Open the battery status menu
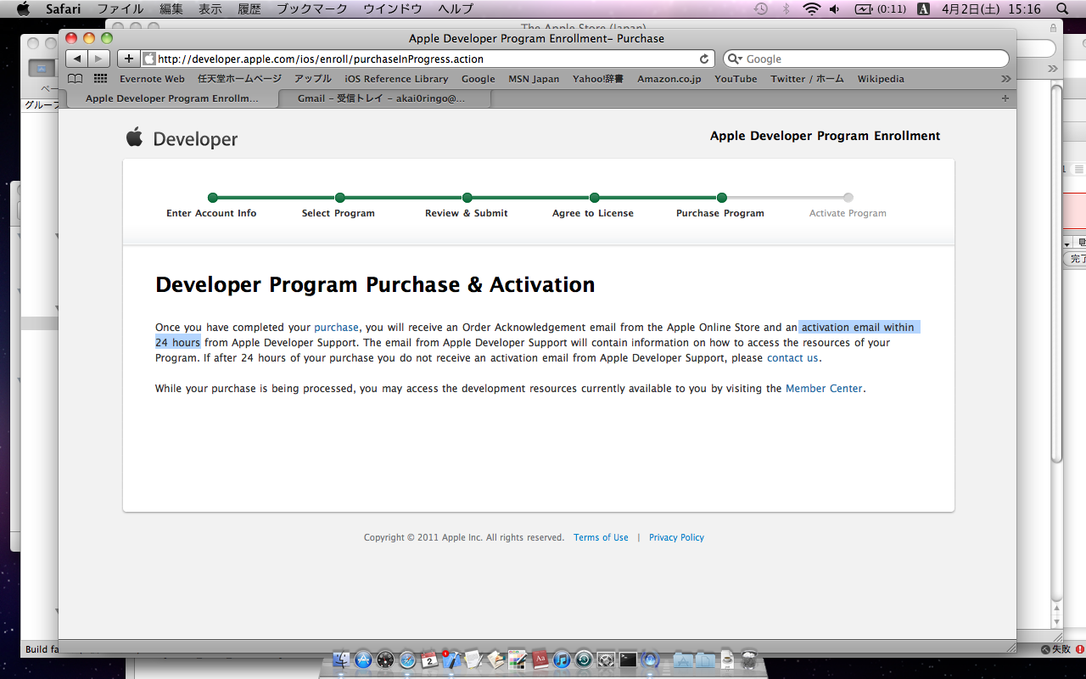1086x679 pixels. tap(881, 8)
